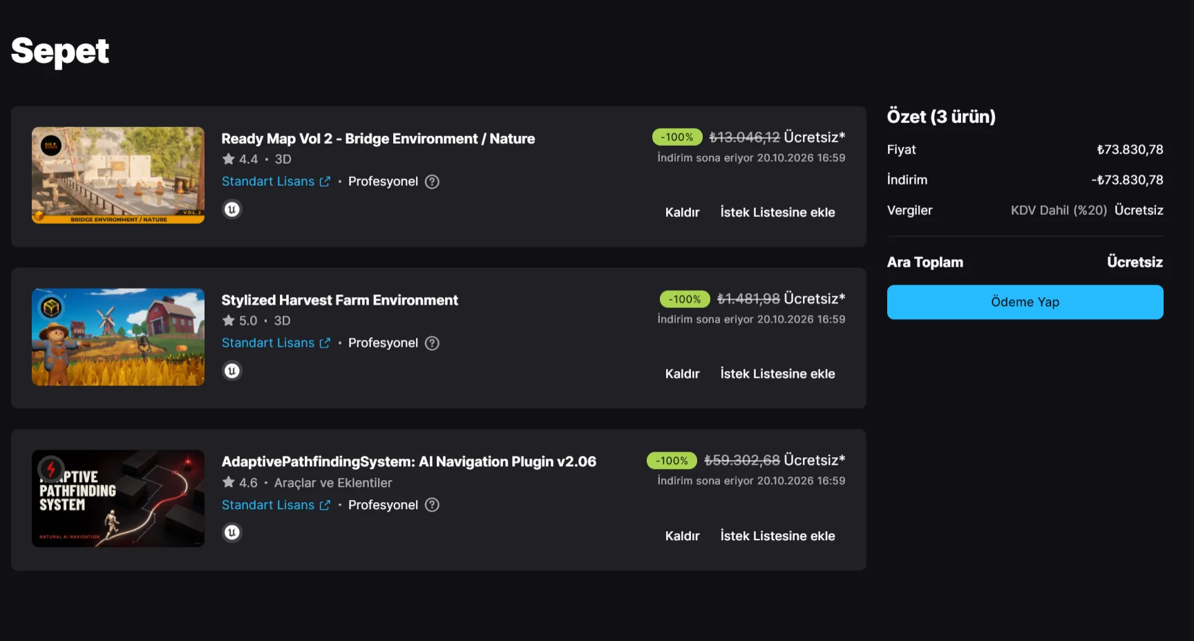Click the struck-through ₺59.302,68 price
Image resolution: width=1194 pixels, height=641 pixels.
tap(742, 461)
